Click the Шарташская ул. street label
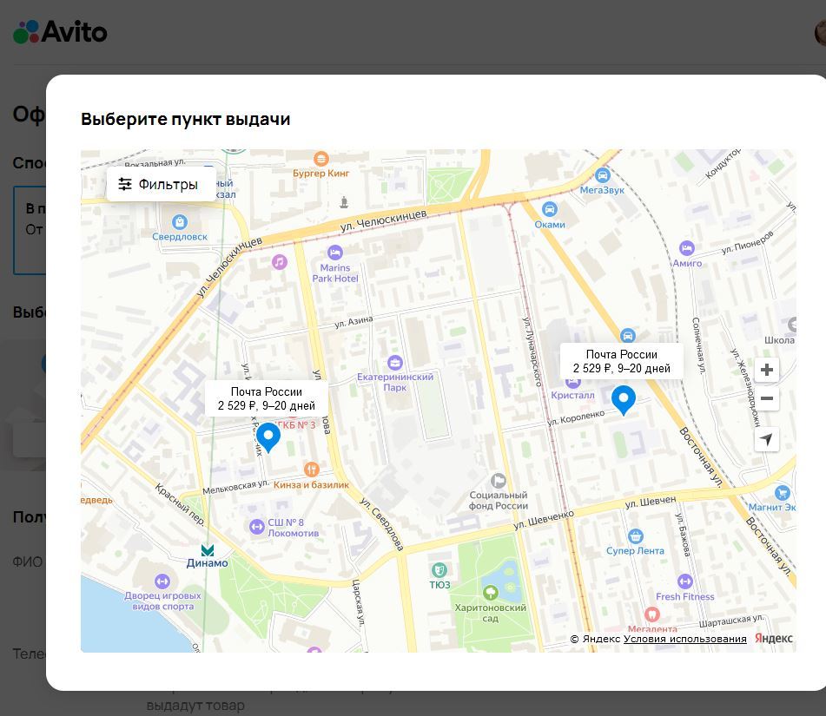Viewport: 826px width, 716px height. pos(730,621)
